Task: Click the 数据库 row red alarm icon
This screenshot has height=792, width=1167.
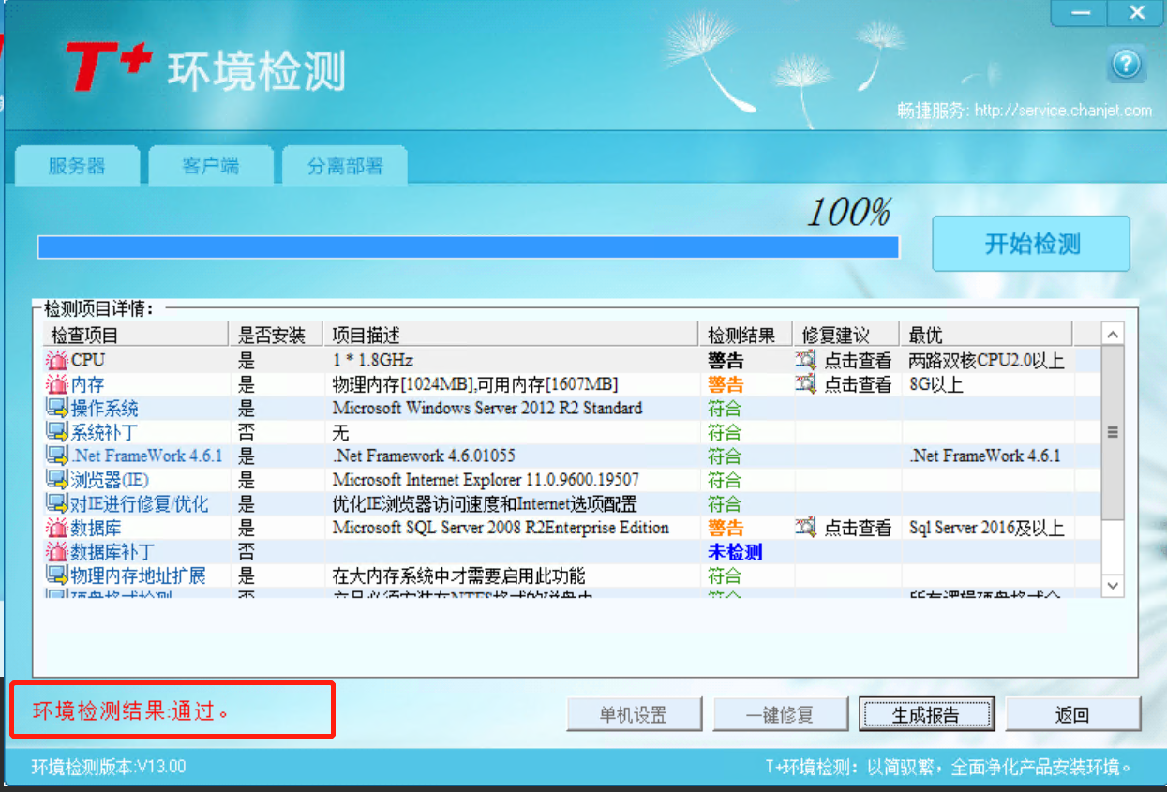Action: pos(57,528)
